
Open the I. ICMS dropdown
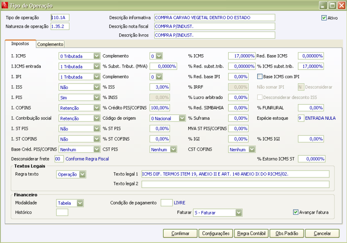click(96, 56)
